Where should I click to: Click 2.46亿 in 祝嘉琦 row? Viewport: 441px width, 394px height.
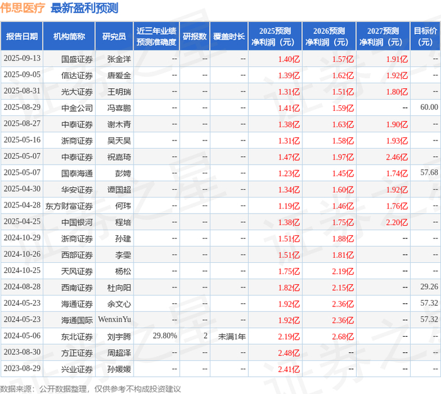pos(396,157)
